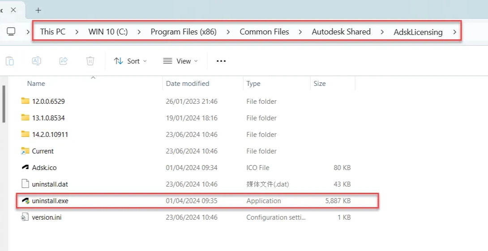Click the PC monitor icon in address bar

coord(11,31)
